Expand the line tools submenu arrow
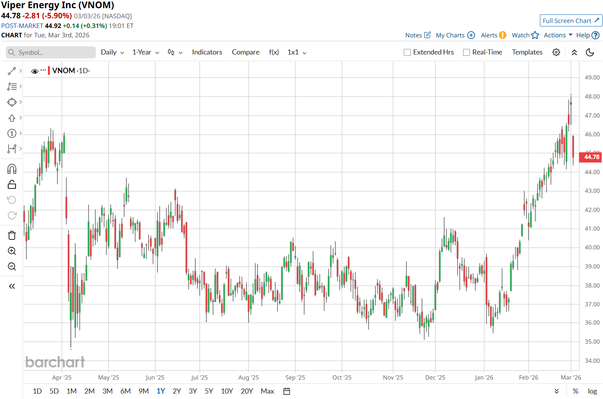The image size is (603, 399). pyautogui.click(x=21, y=71)
